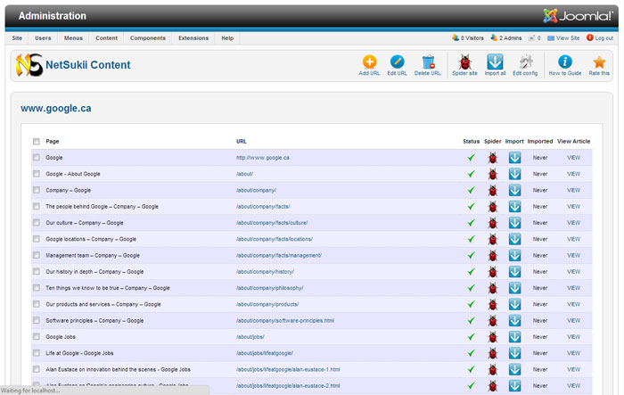
Task: Check the Google - About Google checkbox
Action: (x=37, y=174)
